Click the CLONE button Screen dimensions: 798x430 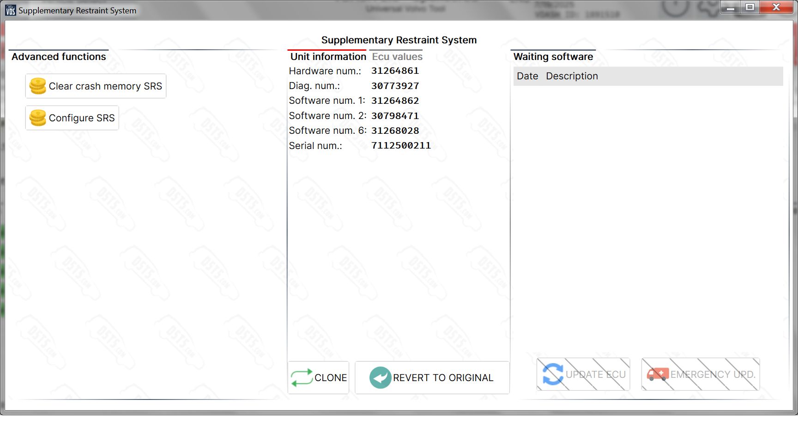coord(318,377)
